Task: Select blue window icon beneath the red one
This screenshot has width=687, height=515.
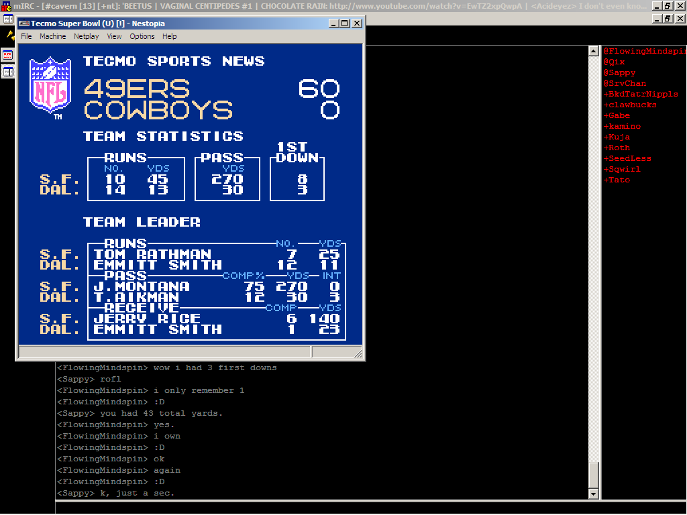Action: pyautogui.click(x=8, y=72)
